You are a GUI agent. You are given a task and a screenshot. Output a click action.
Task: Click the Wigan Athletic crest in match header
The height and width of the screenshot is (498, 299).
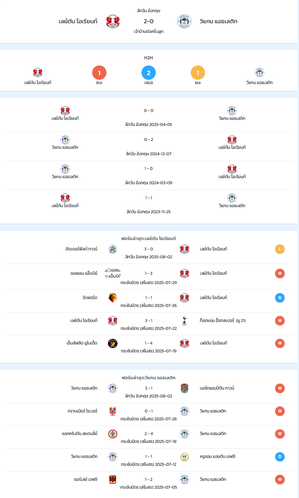tap(184, 21)
